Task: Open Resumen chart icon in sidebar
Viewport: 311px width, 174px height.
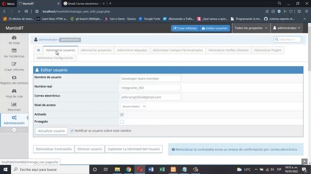Action: pyautogui.click(x=14, y=104)
